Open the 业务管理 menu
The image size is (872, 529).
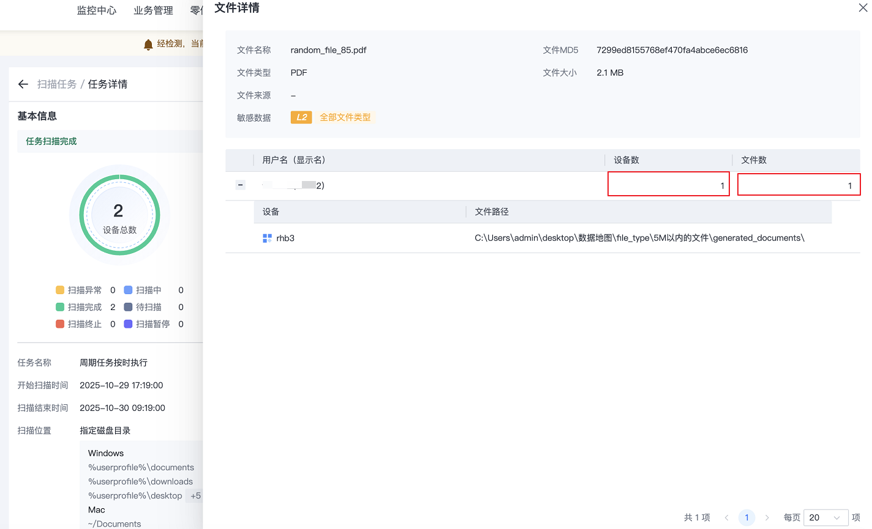[x=153, y=10]
